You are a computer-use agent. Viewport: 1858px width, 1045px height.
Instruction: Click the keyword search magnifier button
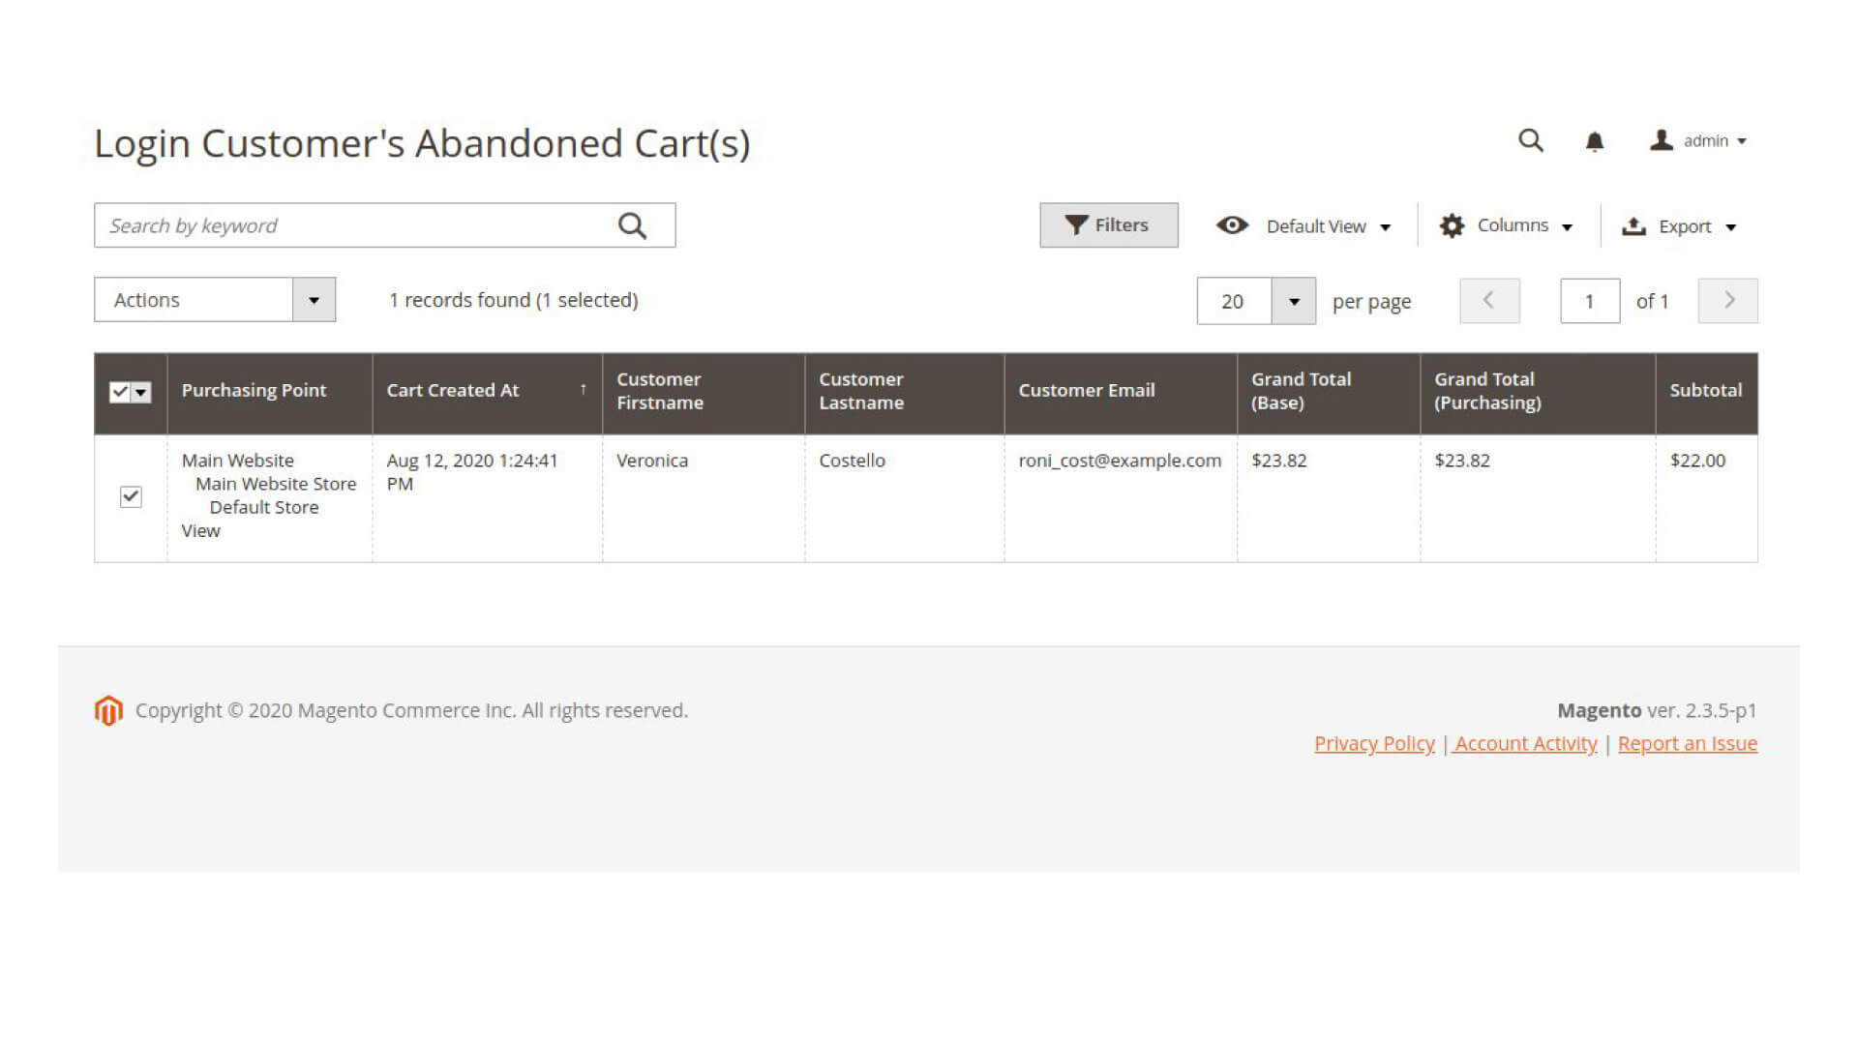[632, 225]
